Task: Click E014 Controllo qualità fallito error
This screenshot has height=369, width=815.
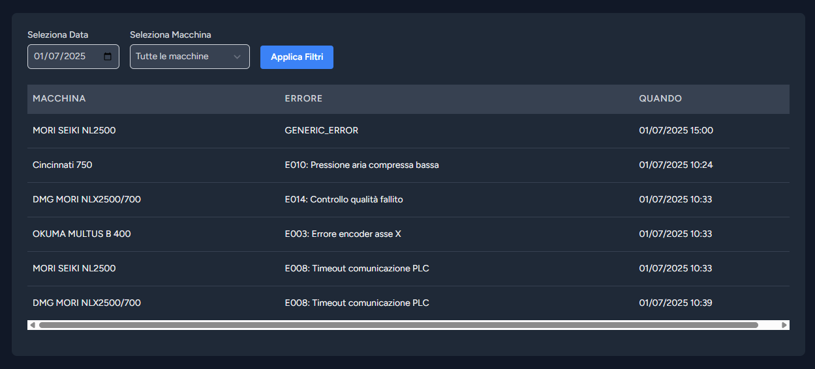Action: click(x=344, y=200)
